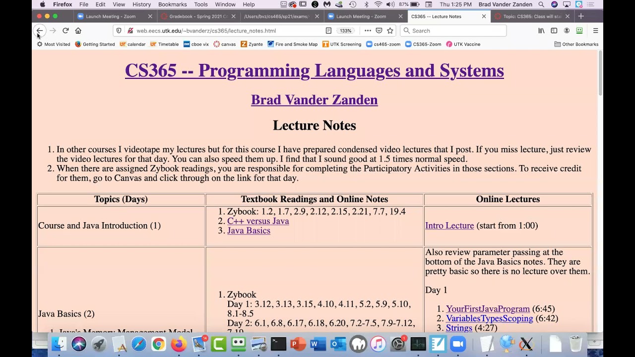Open the UTK Vaccine bookmark
Viewport: 635px width, 357px height.
(x=463, y=44)
